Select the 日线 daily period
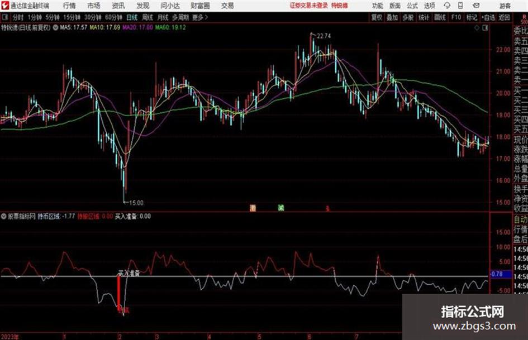 pos(132,17)
